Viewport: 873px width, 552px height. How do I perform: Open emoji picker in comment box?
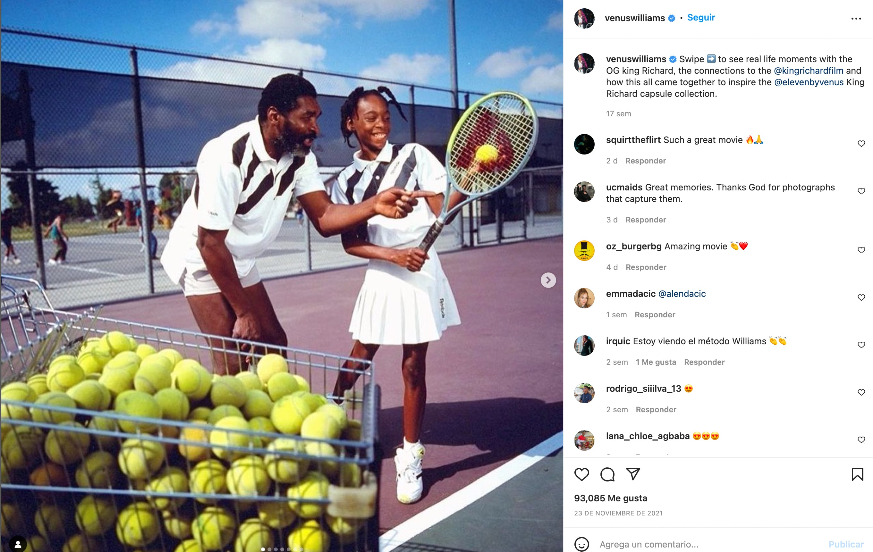pos(581,544)
